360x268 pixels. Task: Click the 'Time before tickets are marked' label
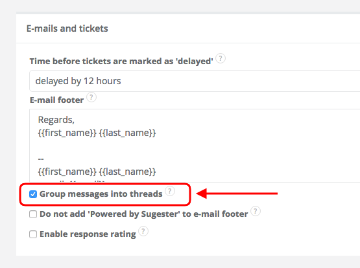tap(121, 61)
